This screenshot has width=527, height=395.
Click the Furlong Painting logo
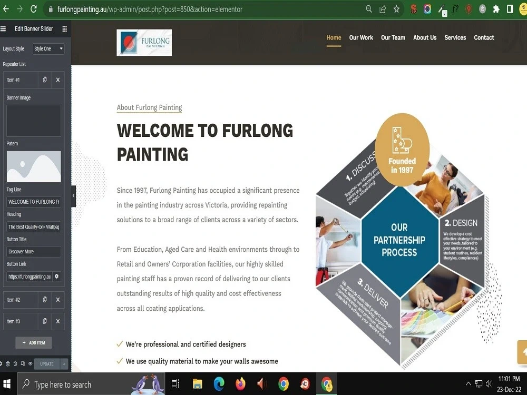144,42
